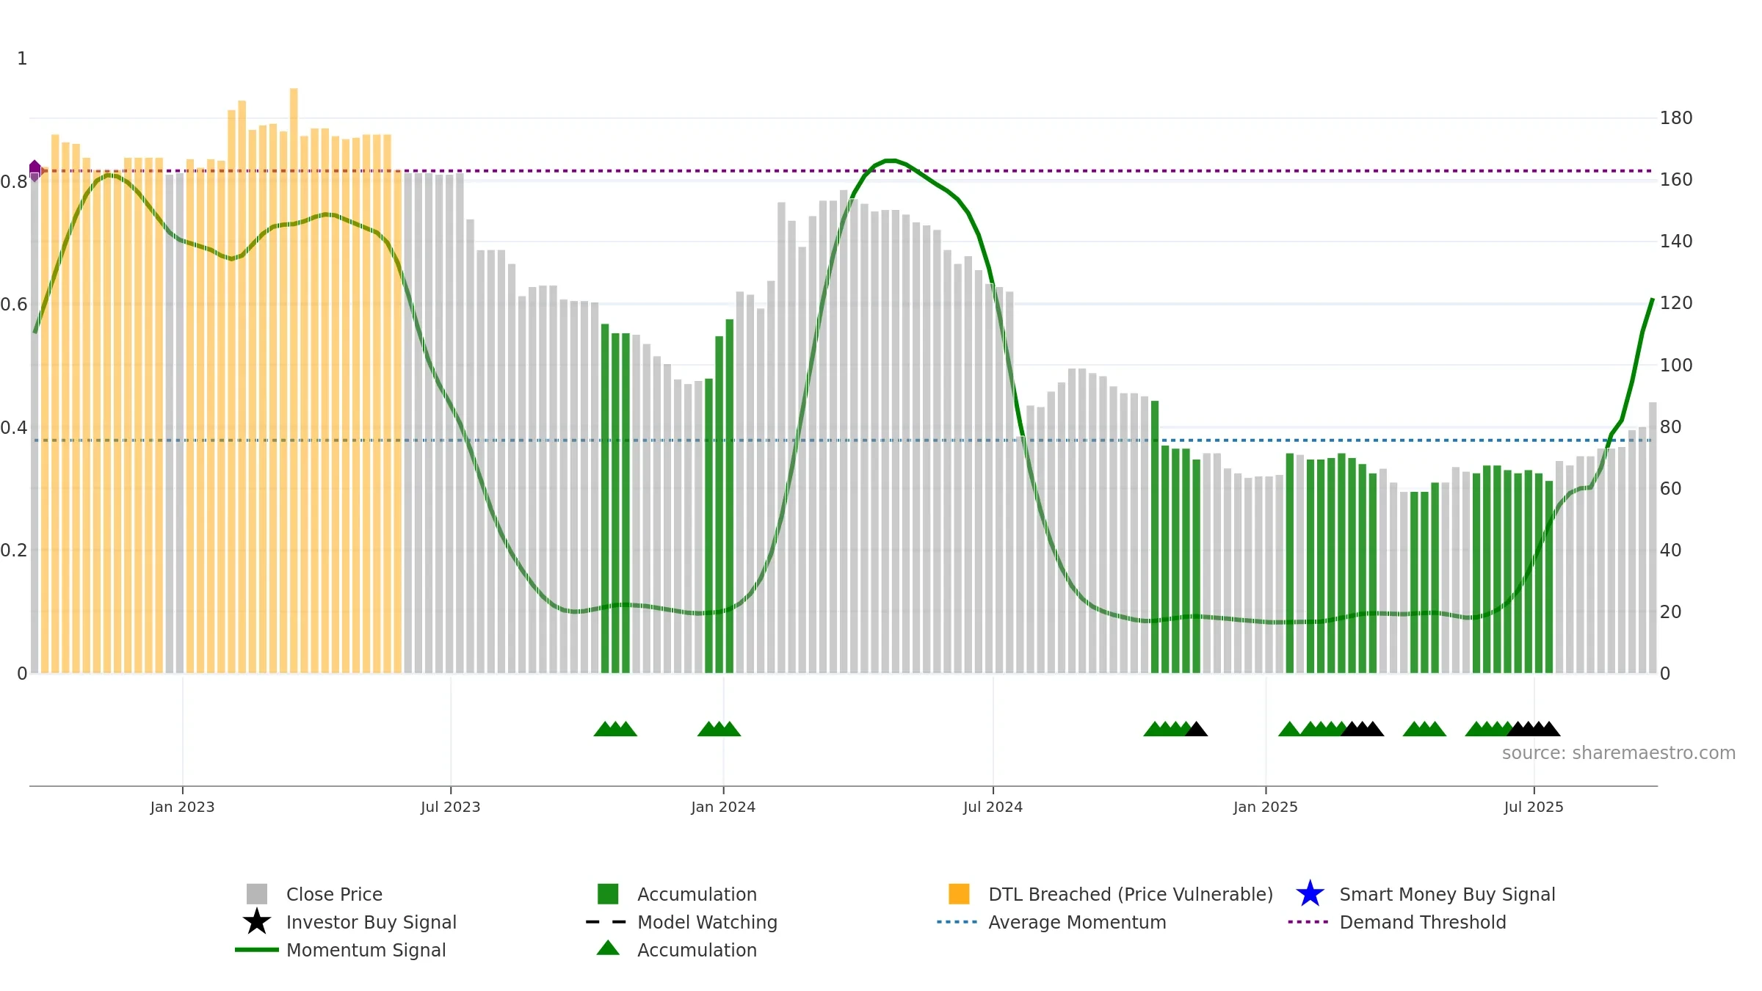Click the green Momentum Signal legend line
Viewport: 1762px width, 991px height.
[257, 950]
